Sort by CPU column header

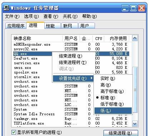pyautogui.click(x=98, y=39)
